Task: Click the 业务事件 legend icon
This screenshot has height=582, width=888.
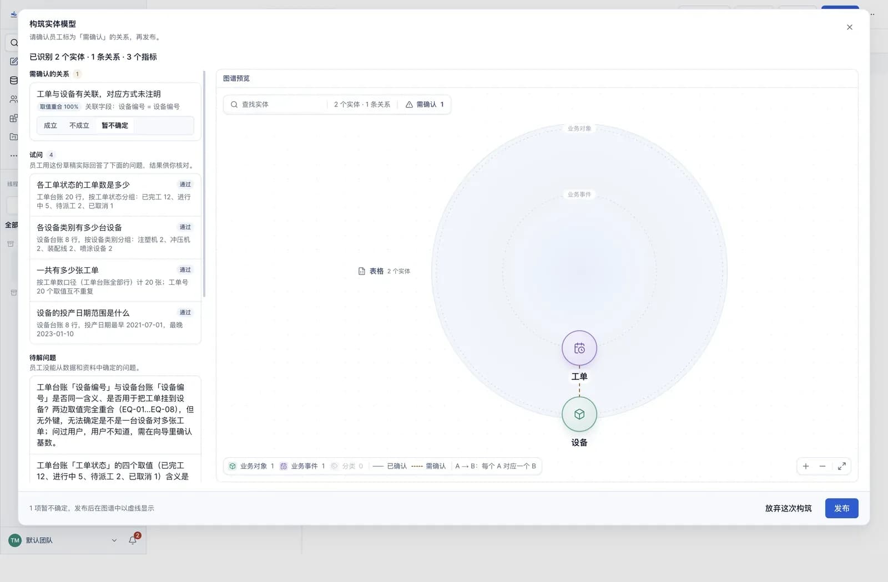Action: coord(284,466)
